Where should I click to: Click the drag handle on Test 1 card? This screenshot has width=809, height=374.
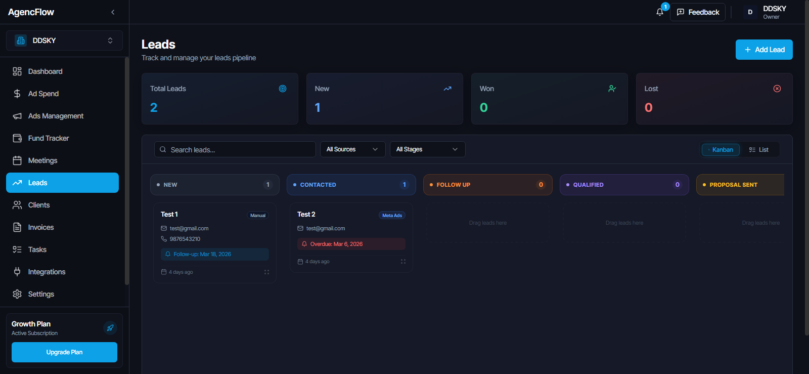(x=266, y=272)
